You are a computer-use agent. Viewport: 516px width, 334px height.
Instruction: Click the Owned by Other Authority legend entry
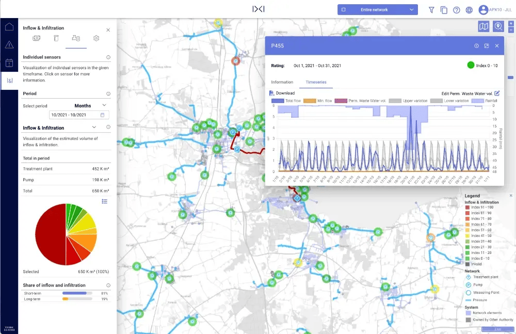pyautogui.click(x=489, y=320)
